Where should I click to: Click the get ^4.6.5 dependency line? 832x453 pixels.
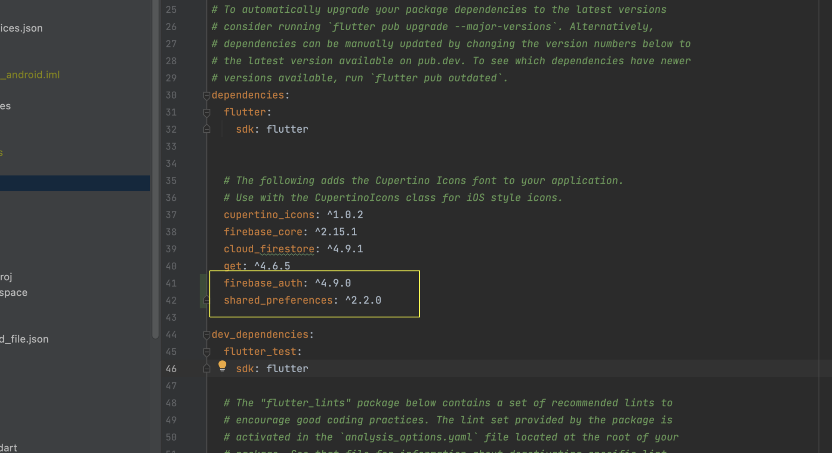pos(257,266)
